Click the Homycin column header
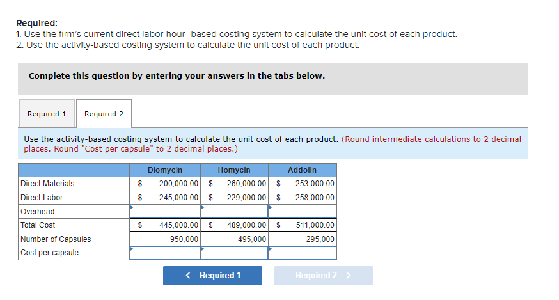This screenshot has width=559, height=300. (234, 170)
